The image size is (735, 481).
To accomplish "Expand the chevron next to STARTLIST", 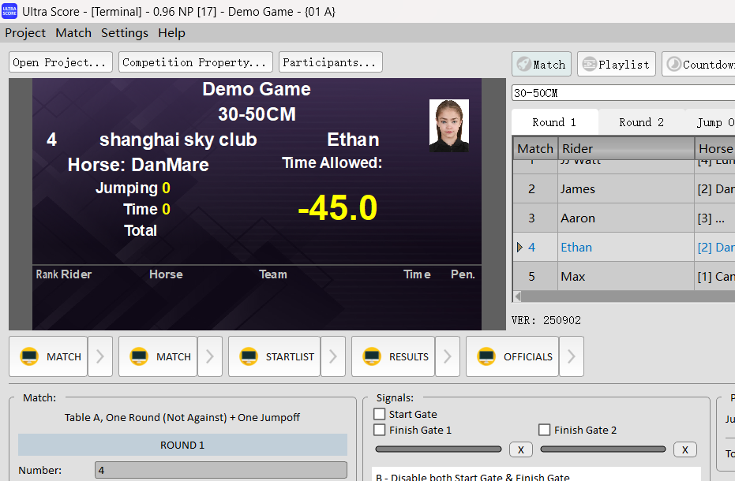I will [332, 356].
